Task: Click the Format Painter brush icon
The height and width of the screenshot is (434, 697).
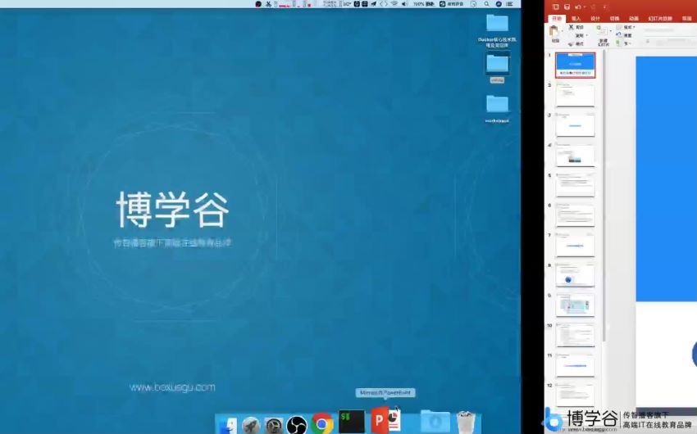Action: coord(572,44)
